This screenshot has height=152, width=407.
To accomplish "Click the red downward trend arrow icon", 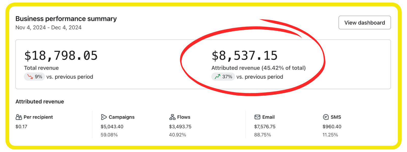I will click(x=30, y=77).
